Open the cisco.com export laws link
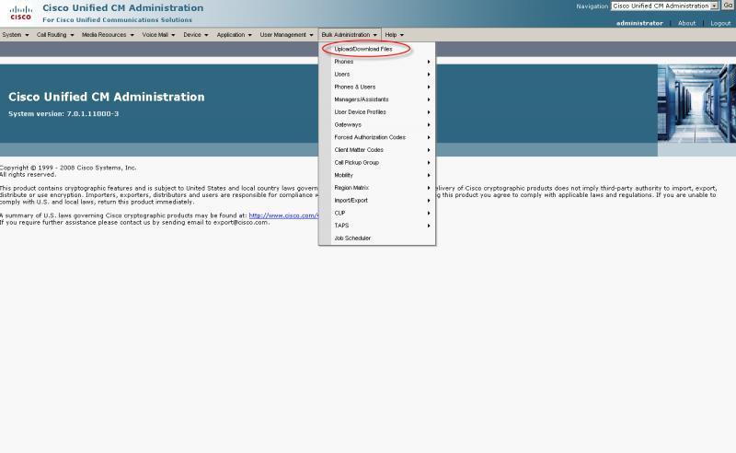Screen dimensions: 736x453 [x=283, y=215]
